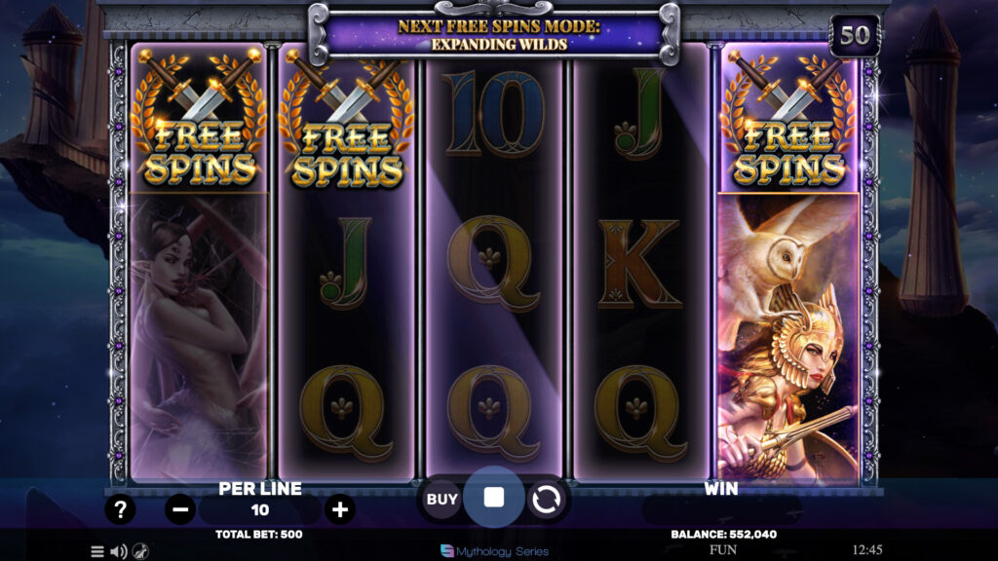Click the 50 paylines counter badge
This screenshot has height=561, width=998.
[x=854, y=35]
